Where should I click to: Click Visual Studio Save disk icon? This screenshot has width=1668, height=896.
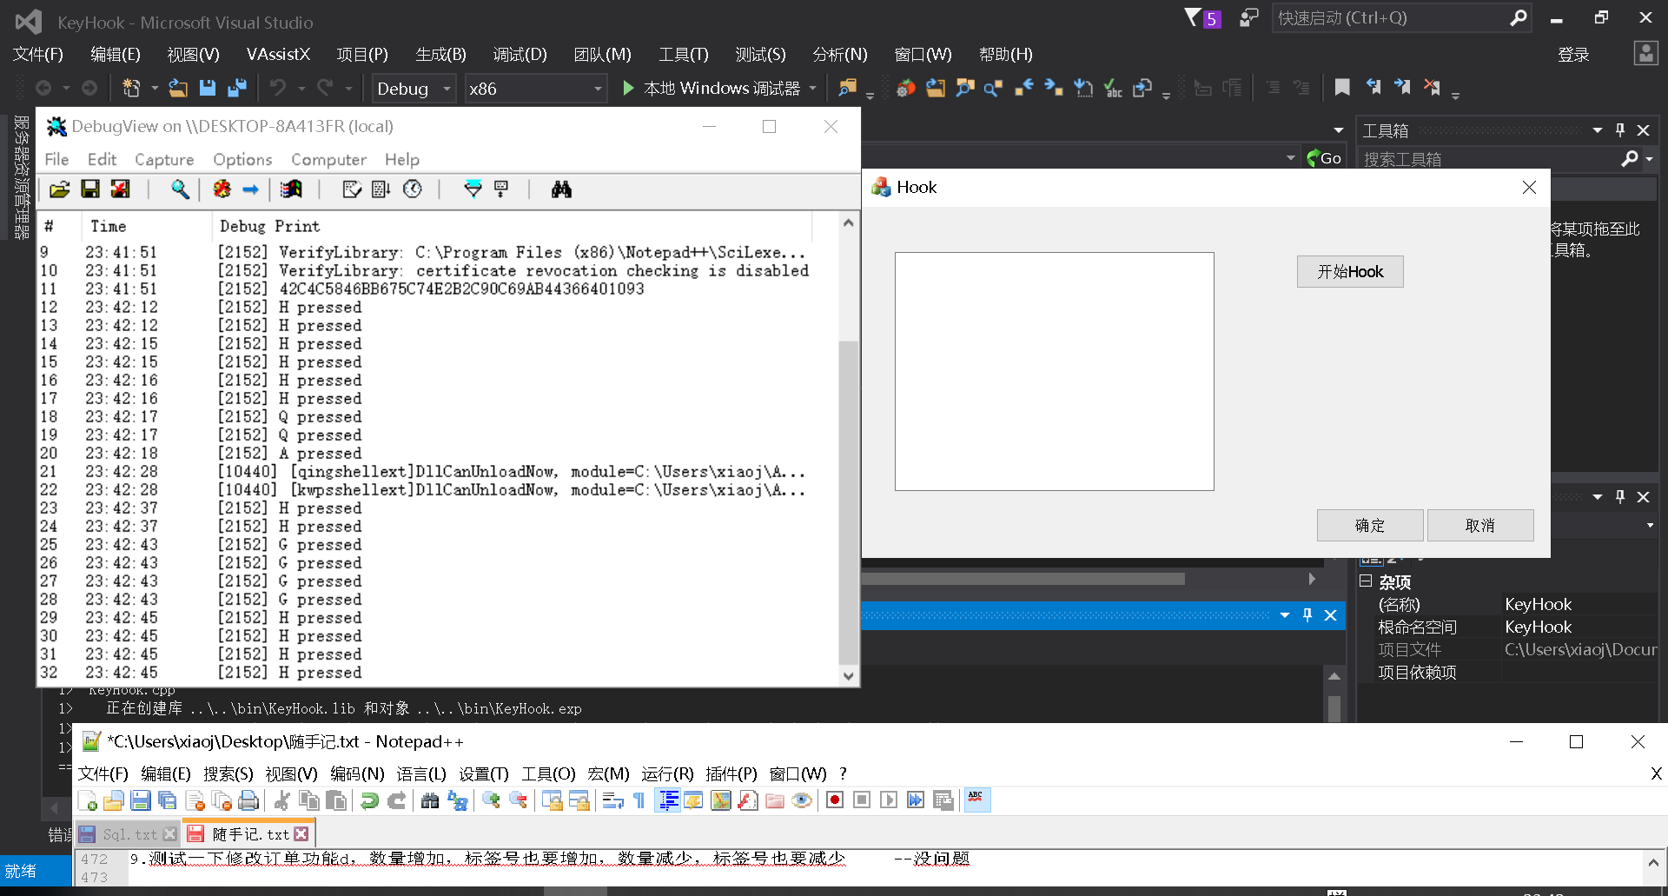tap(208, 88)
